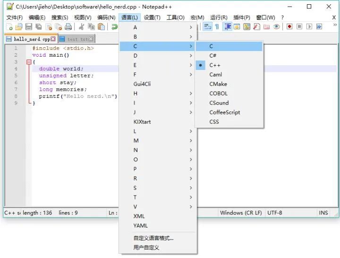Select 用户自定义 language option
Screen dimensions: 340x258
[158, 248]
